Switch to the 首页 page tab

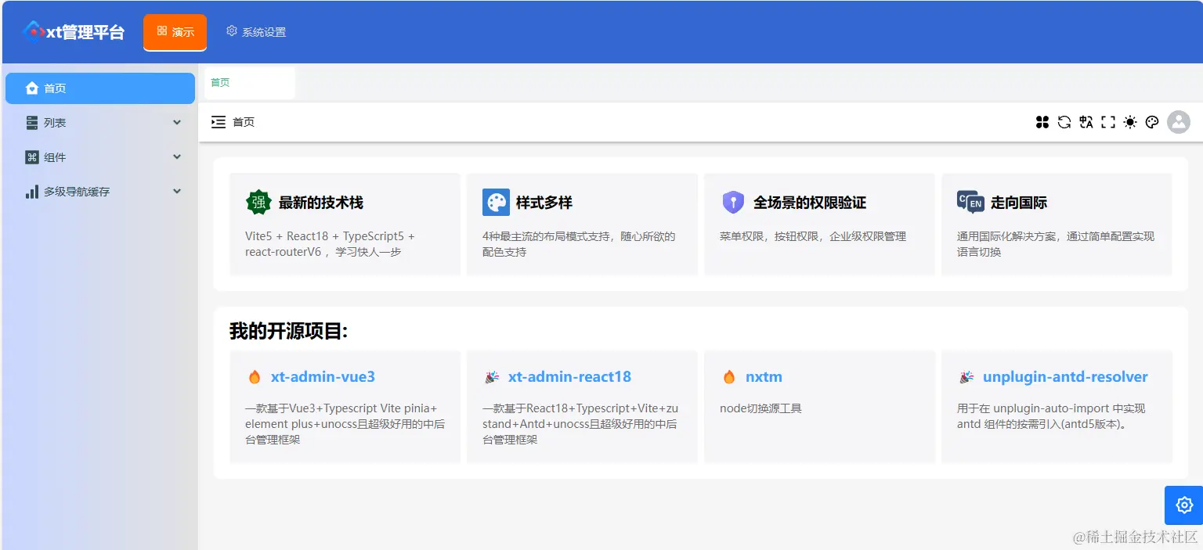(x=250, y=83)
